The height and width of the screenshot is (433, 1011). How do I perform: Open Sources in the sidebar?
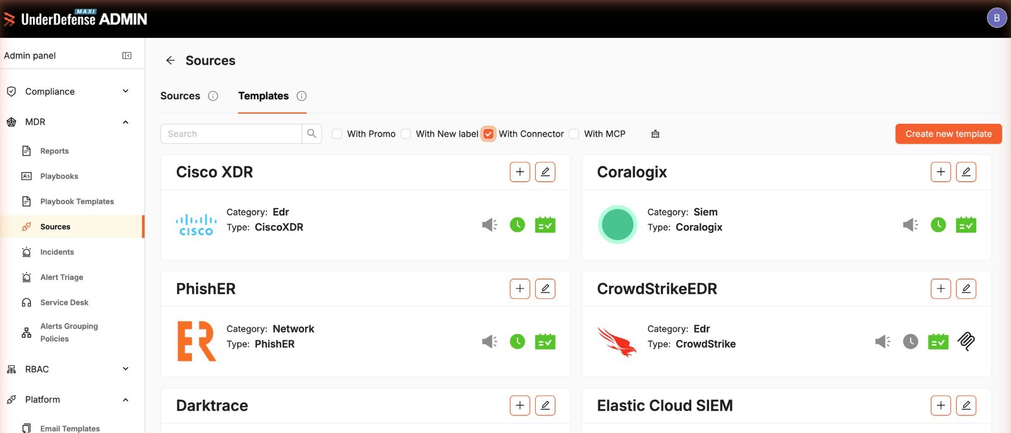pyautogui.click(x=72, y=227)
